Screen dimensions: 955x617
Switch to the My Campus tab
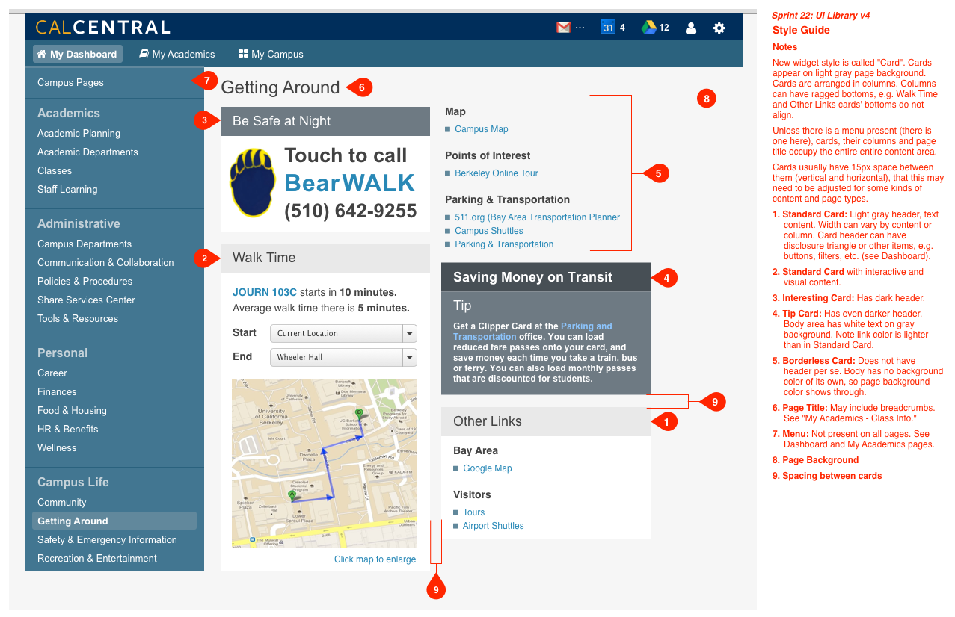pos(271,54)
